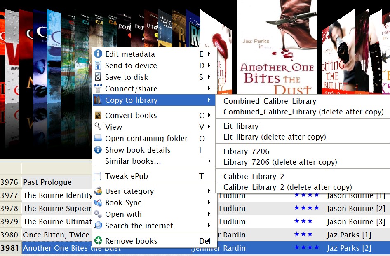Click the User category icon
Viewport: 390px width, 256px height.
pyautogui.click(x=98, y=191)
